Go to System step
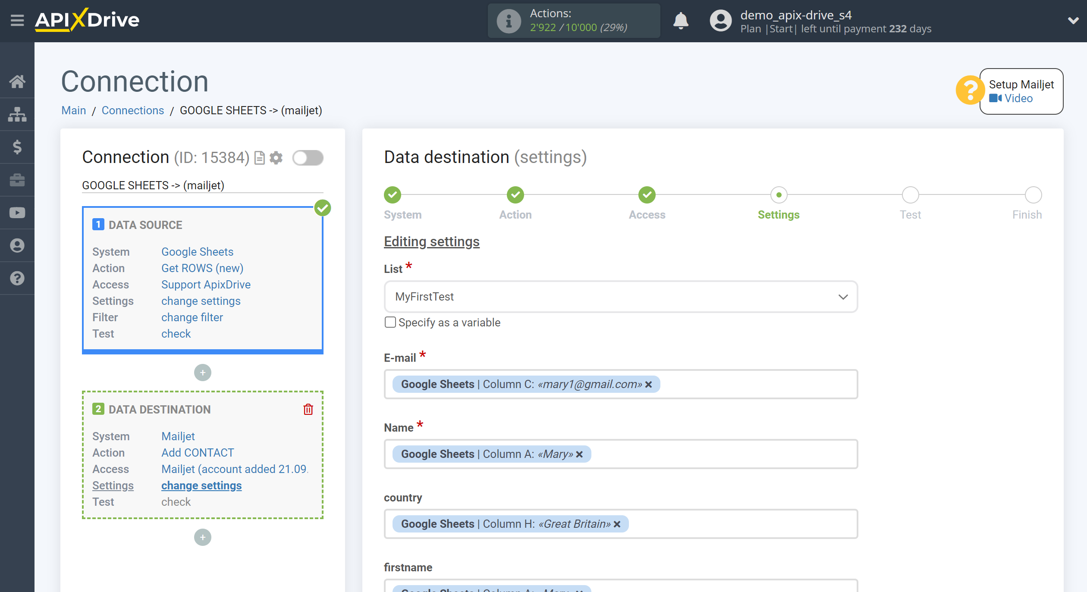 pos(393,195)
